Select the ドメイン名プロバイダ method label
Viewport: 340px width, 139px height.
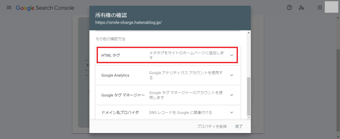120,112
